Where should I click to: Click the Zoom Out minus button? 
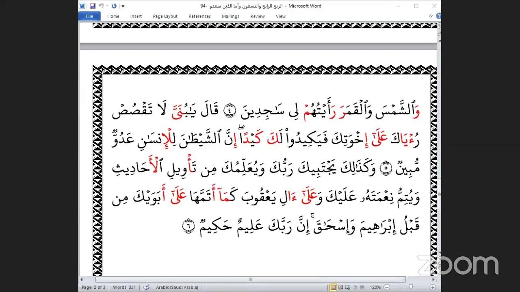(x=387, y=287)
